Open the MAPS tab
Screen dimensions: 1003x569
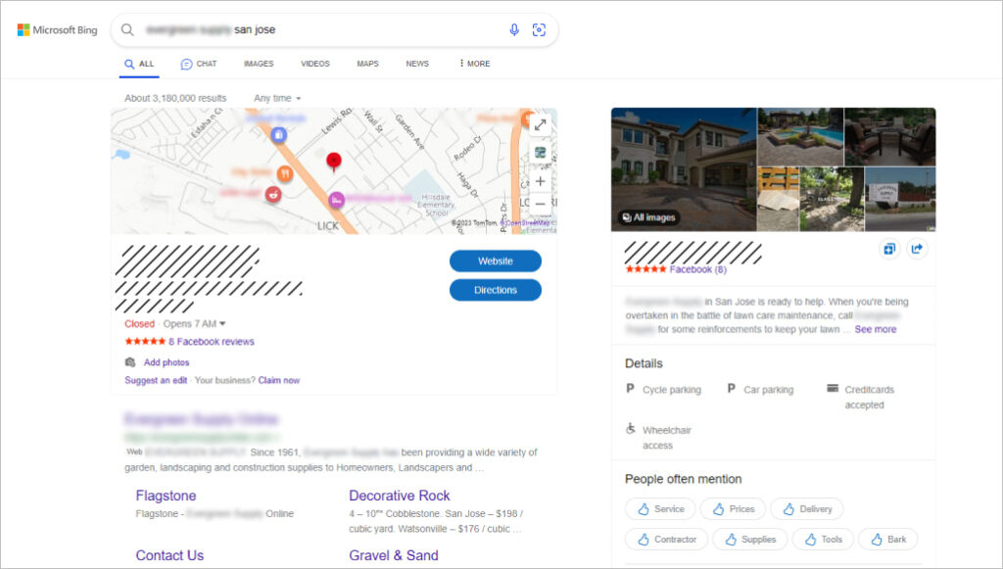367,64
